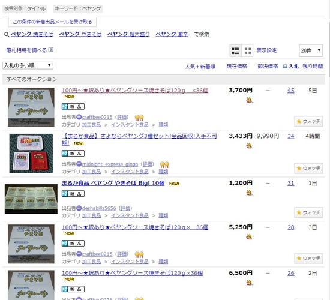The image size is (330, 300).
Task: Open 落札相場を調べる link
Action: point(26,50)
